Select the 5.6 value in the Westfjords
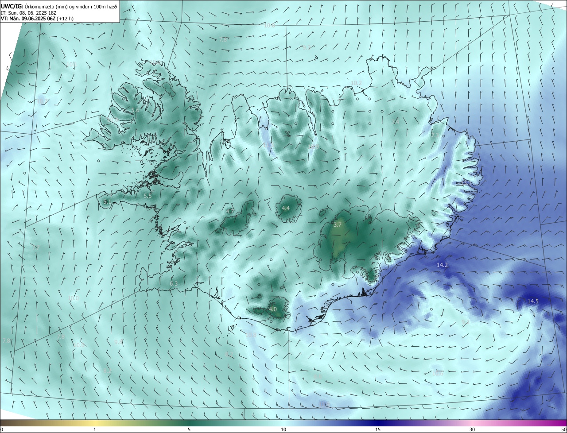This screenshot has width=567, height=433. 136,110
